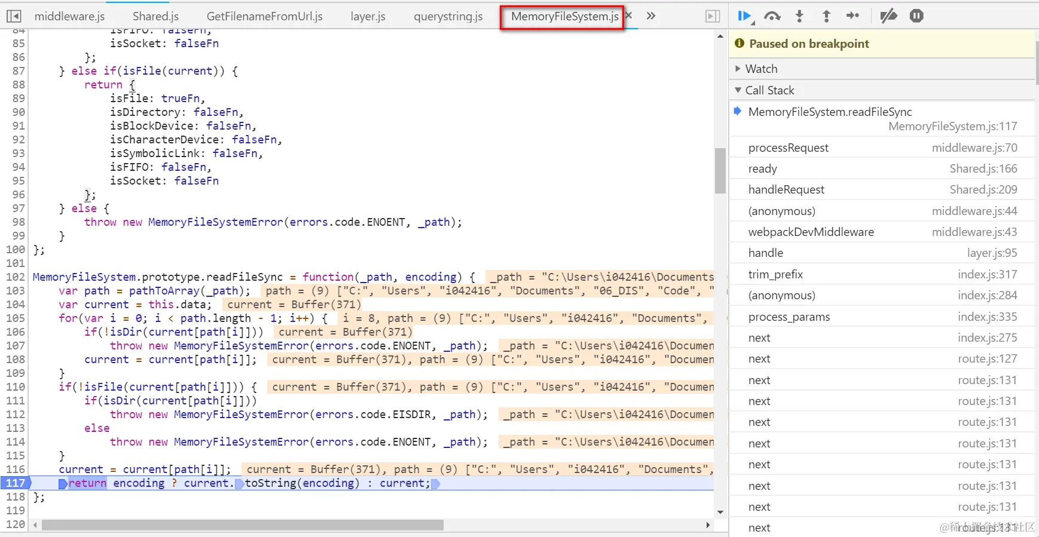The height and width of the screenshot is (537, 1039).
Task: Click the editor scroll-up arrow
Action: 720,36
